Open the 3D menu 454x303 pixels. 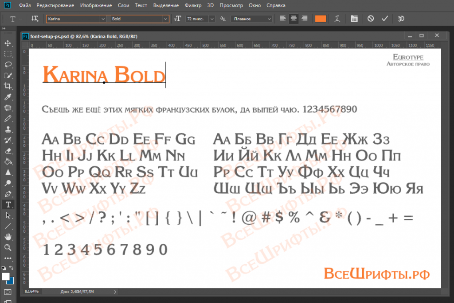click(x=211, y=5)
